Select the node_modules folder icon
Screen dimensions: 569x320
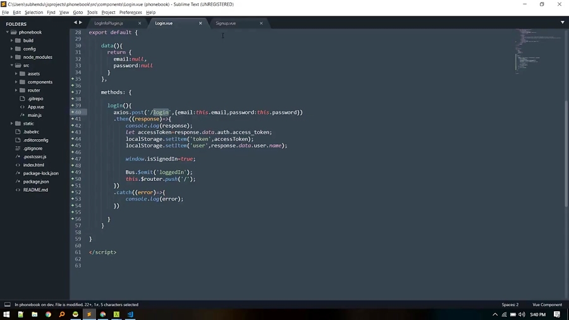click(x=18, y=57)
